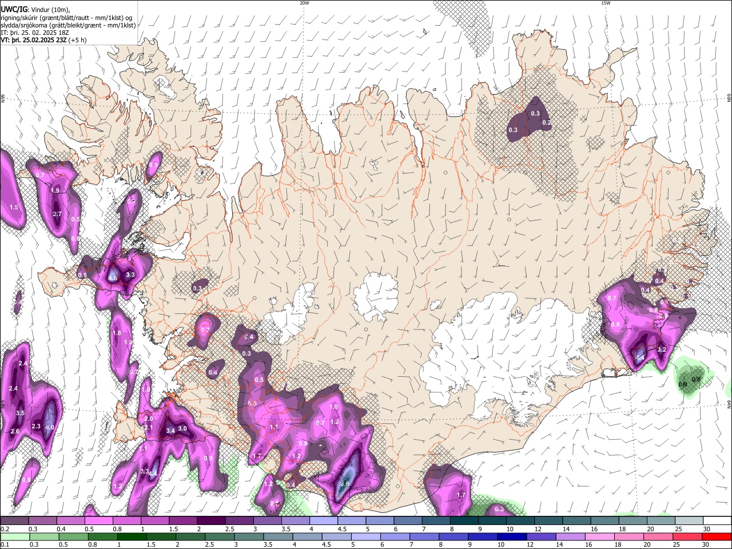Click the 3.2 value on the east coast
The height and width of the screenshot is (549, 732).
(662, 349)
